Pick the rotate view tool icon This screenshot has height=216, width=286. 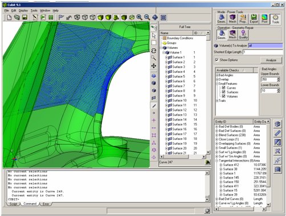click(154, 51)
